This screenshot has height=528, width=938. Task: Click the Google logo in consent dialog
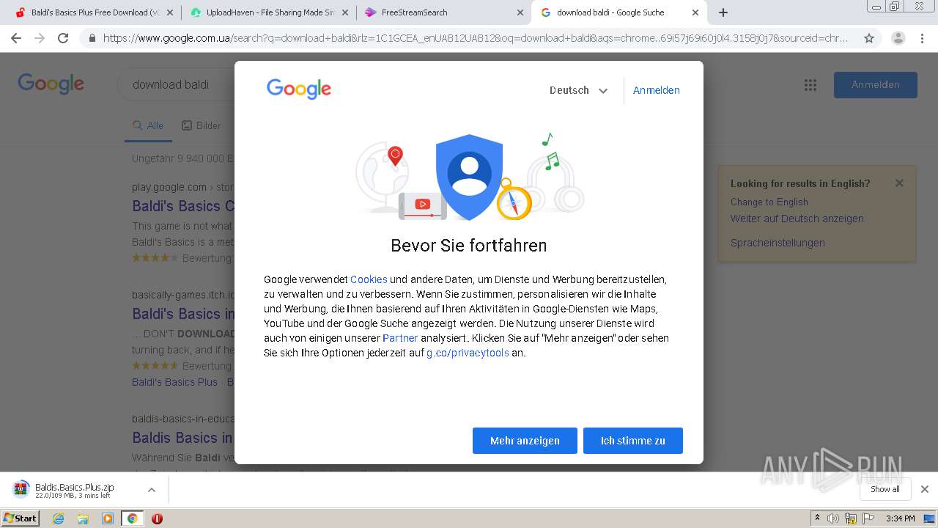(x=299, y=89)
